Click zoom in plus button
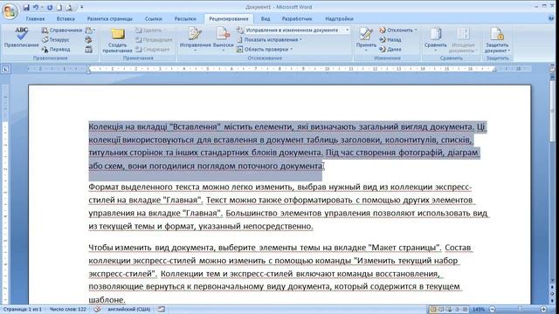This screenshot has width=559, height=314. (543, 310)
